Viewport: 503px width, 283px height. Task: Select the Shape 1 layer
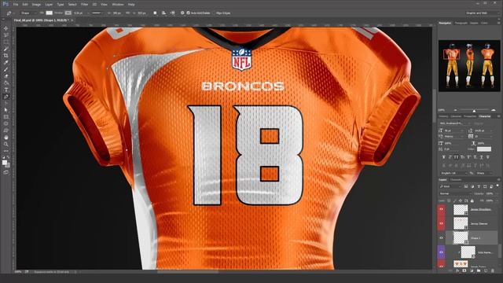[472, 237]
